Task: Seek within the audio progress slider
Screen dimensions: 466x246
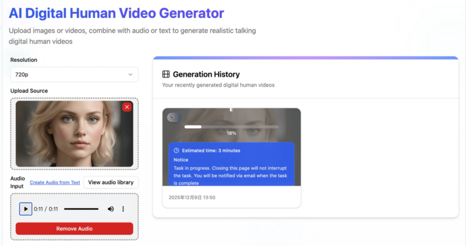Action: point(81,209)
